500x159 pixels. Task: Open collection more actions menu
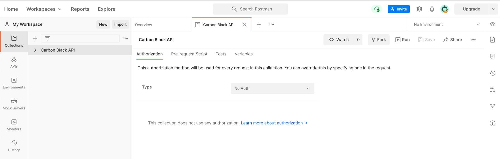tap(473, 40)
